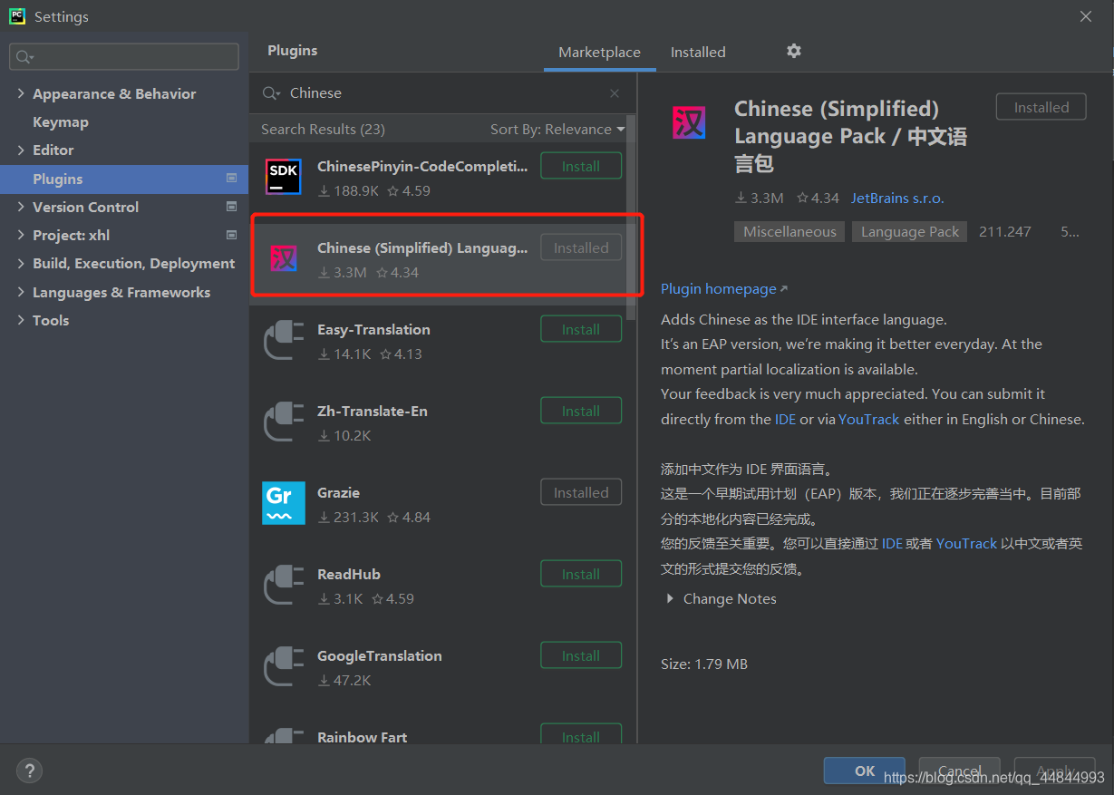
Task: Expand the Project: xhl section
Action: 21,235
